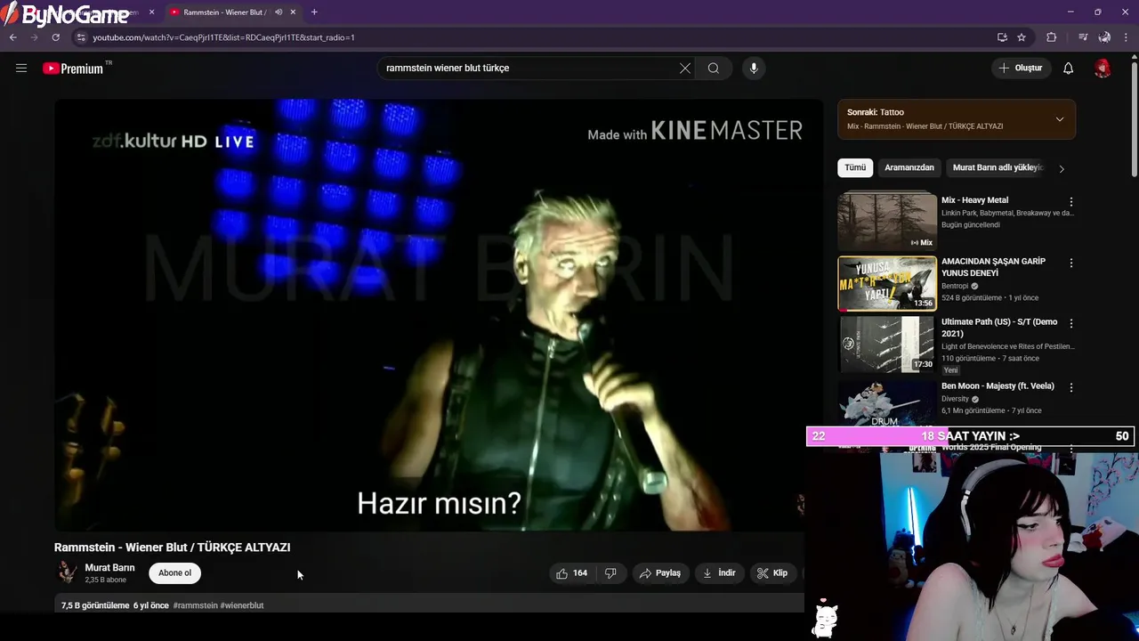
Task: Open the Murat Barın channel name link
Action: click(109, 568)
